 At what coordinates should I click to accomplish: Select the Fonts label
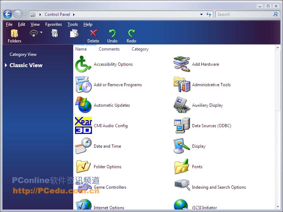pos(197,166)
